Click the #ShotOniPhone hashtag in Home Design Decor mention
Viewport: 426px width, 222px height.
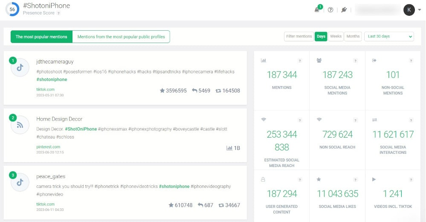coord(81,129)
